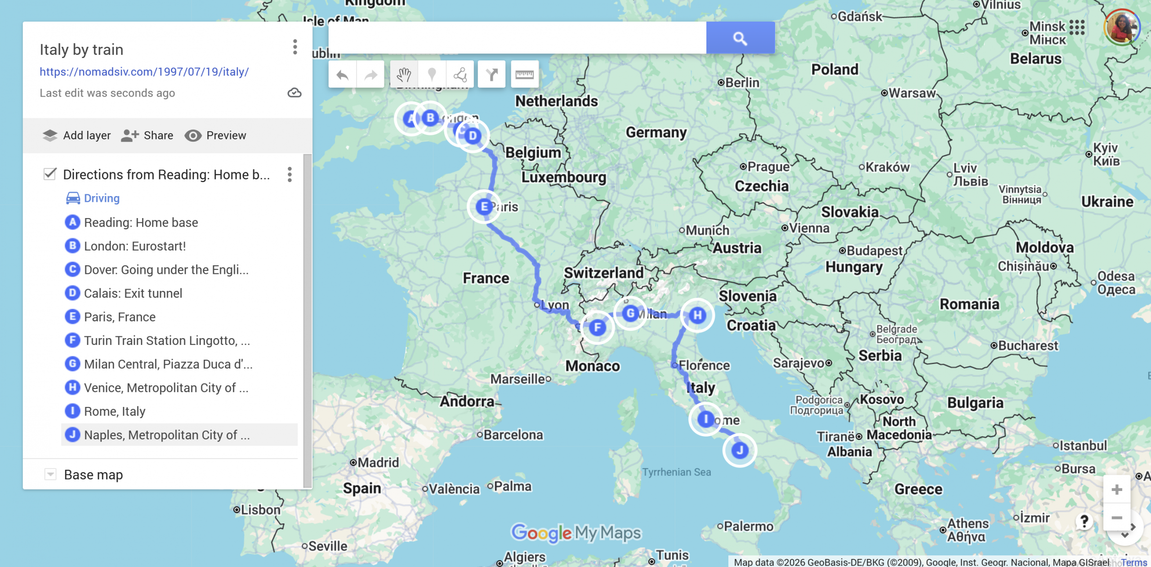Click the Redo arrow in the toolbar
This screenshot has width=1151, height=567.
click(x=370, y=75)
